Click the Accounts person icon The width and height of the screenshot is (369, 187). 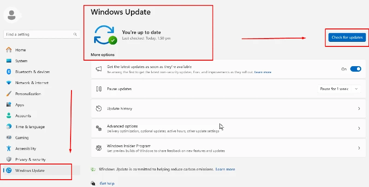[9, 115]
